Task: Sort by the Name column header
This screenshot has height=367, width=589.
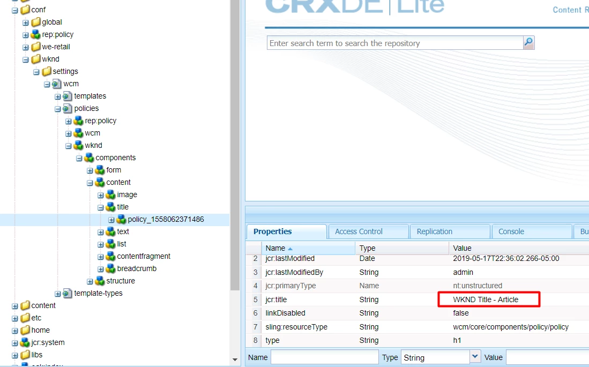Action: tap(308, 248)
